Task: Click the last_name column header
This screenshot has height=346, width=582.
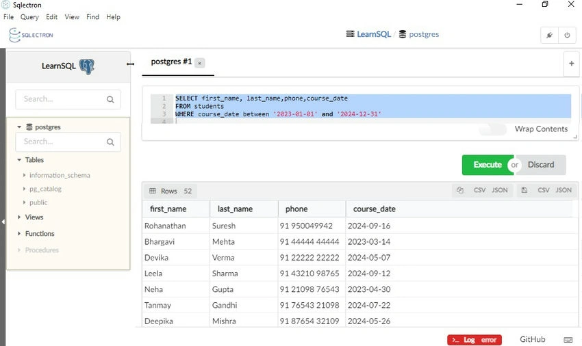Action: click(x=244, y=209)
